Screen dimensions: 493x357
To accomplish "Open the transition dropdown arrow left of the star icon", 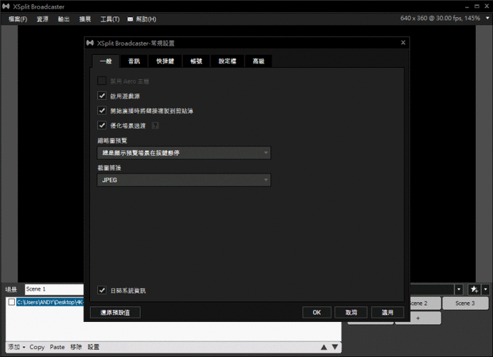I will [458, 289].
